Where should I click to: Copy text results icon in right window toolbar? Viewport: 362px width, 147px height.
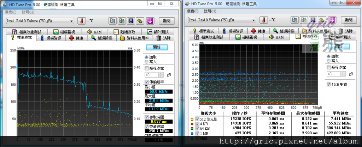[x=294, y=20]
